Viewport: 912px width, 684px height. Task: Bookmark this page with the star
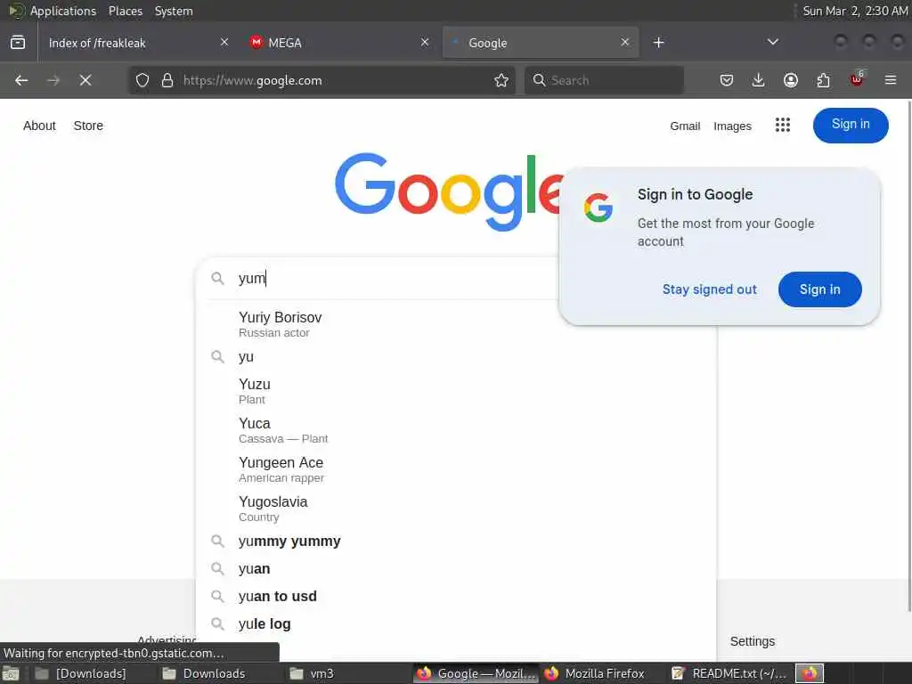tap(501, 80)
